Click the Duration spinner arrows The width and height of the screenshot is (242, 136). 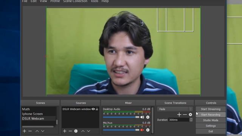coord(191,120)
